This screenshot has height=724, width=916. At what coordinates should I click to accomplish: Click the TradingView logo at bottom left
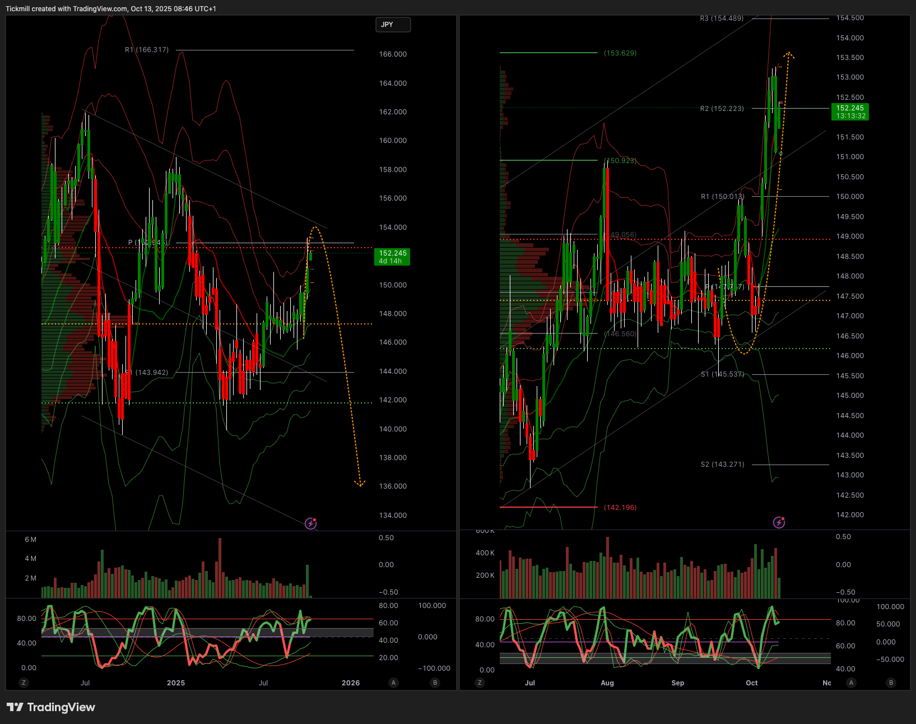[x=51, y=707]
